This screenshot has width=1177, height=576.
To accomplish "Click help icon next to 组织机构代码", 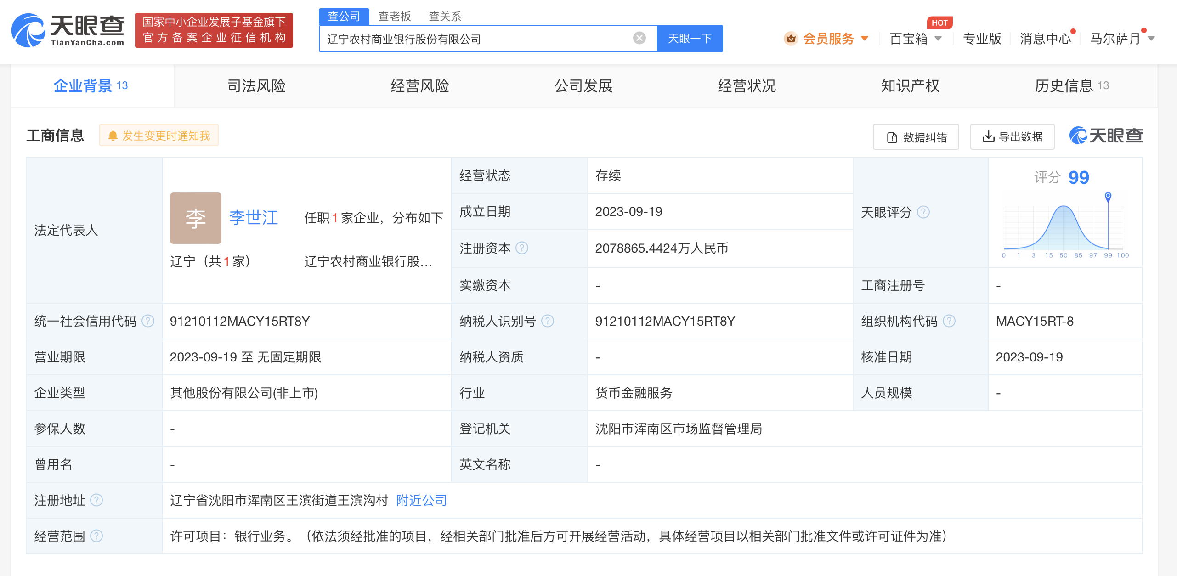I will pyautogui.click(x=949, y=321).
